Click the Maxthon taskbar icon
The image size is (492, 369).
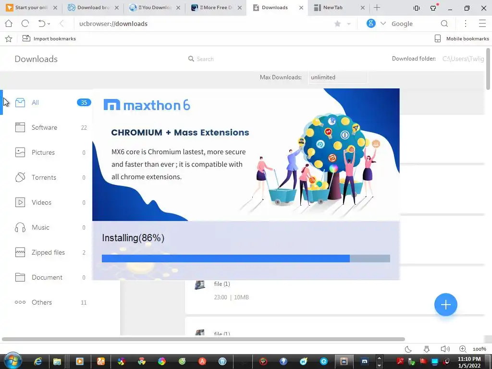point(364,361)
